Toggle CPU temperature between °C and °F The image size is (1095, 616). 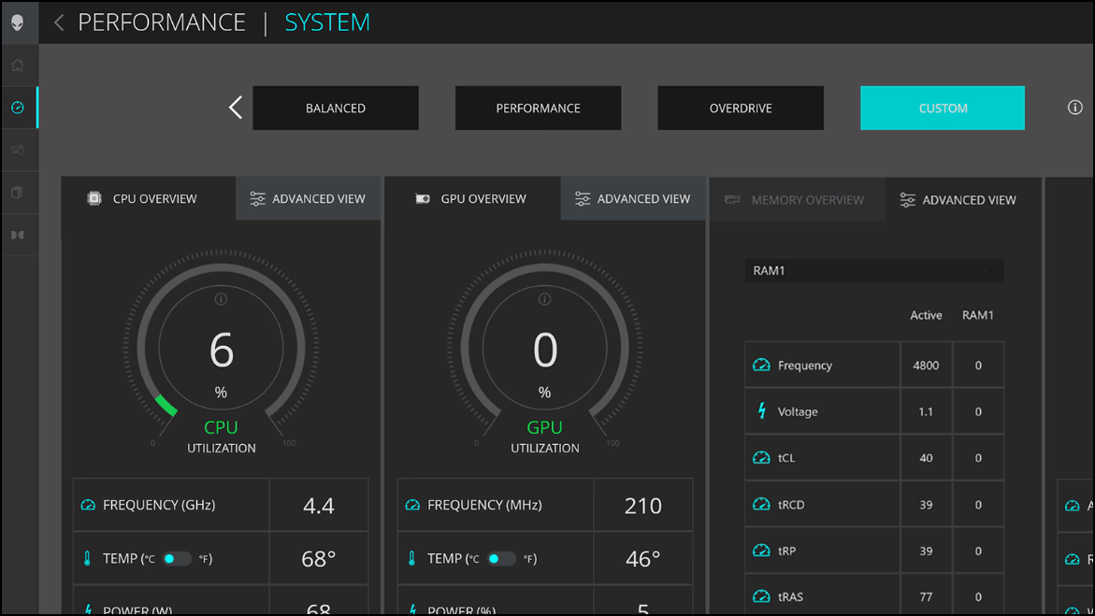pos(176,559)
